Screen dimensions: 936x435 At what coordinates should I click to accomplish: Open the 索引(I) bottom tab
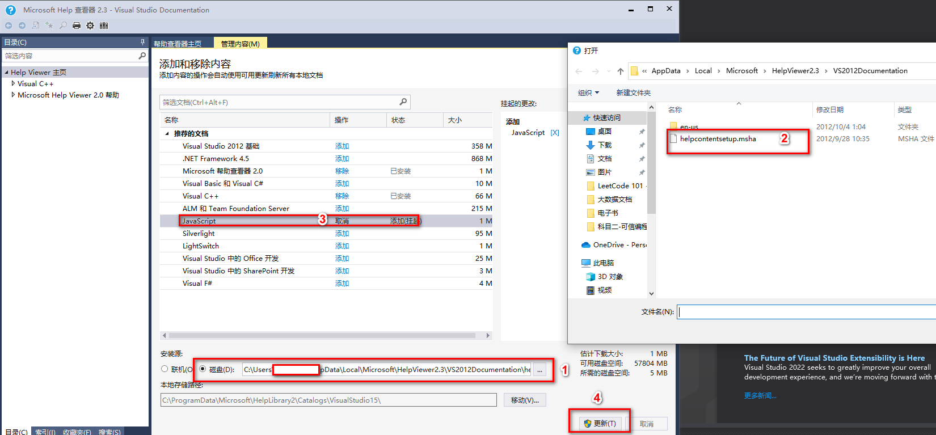(x=45, y=432)
